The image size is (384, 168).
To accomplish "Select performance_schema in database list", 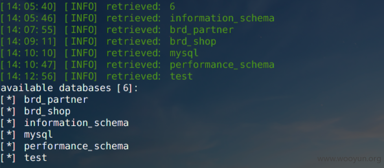I will coord(76,146).
